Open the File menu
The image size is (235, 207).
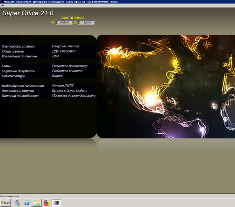2,6
